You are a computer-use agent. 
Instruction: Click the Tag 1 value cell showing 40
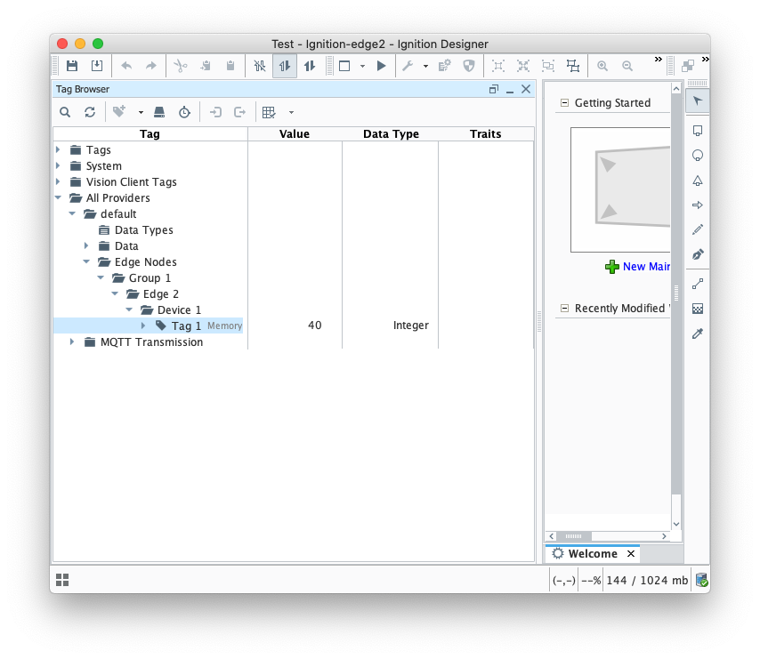[295, 325]
